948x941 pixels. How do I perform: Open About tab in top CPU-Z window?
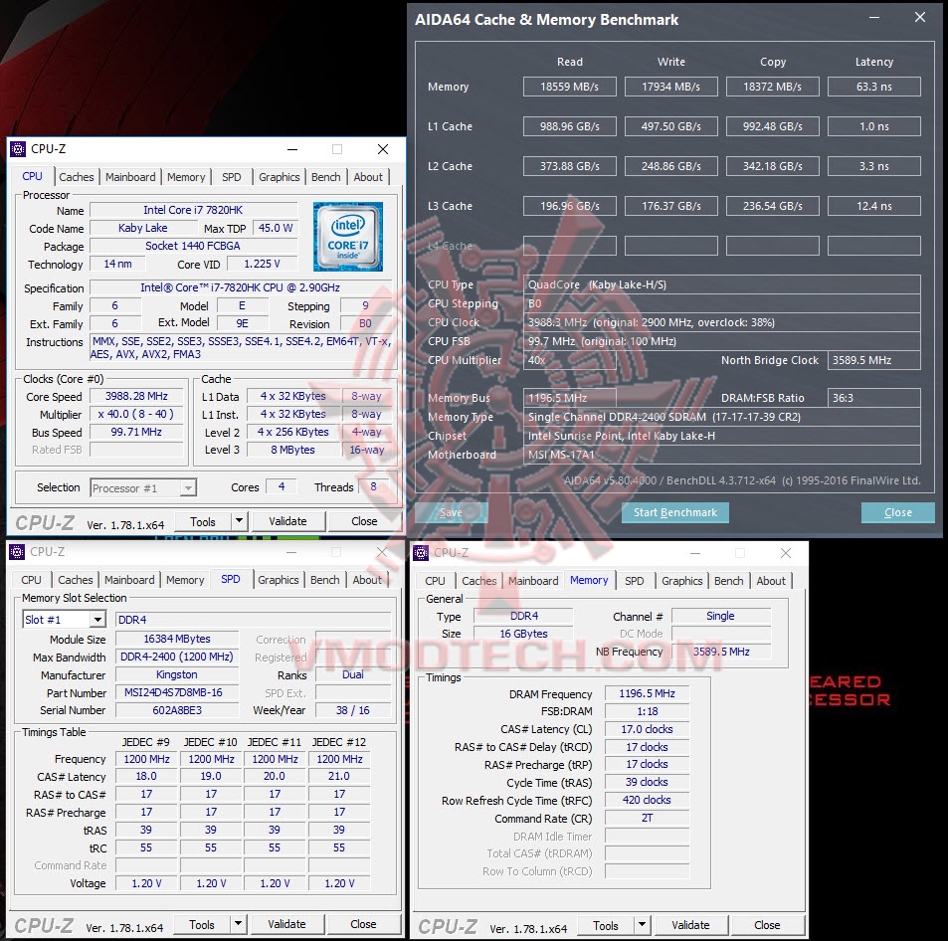point(368,177)
